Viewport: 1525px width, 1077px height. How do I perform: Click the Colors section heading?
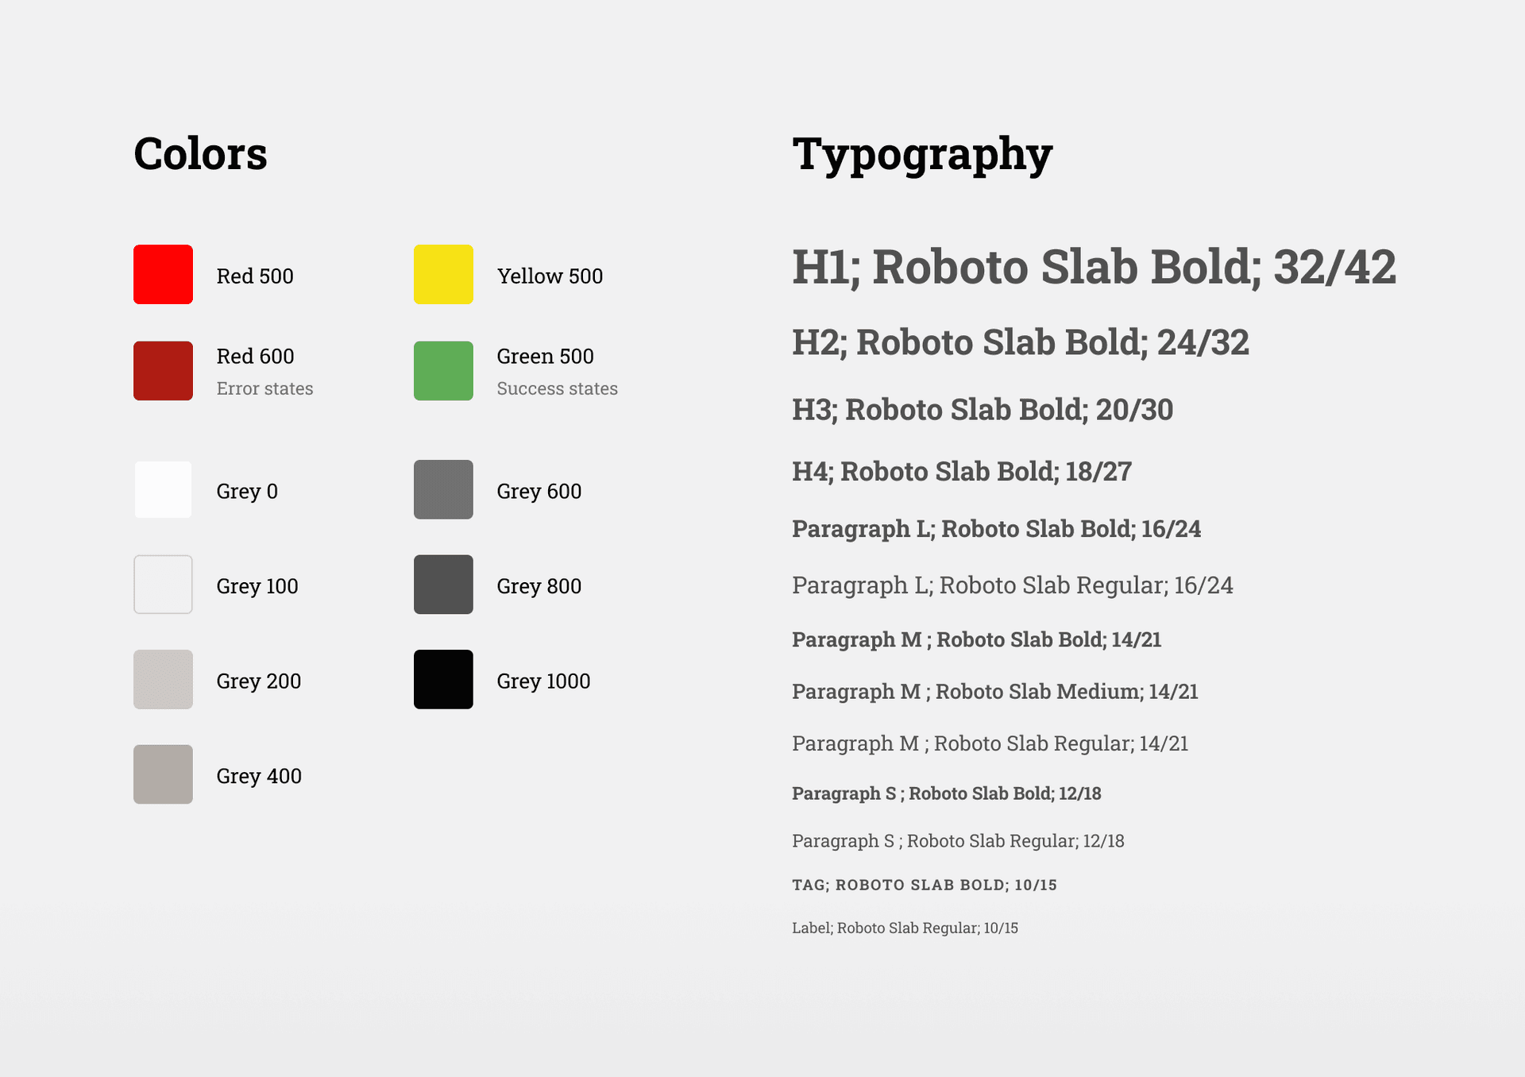[x=200, y=153]
